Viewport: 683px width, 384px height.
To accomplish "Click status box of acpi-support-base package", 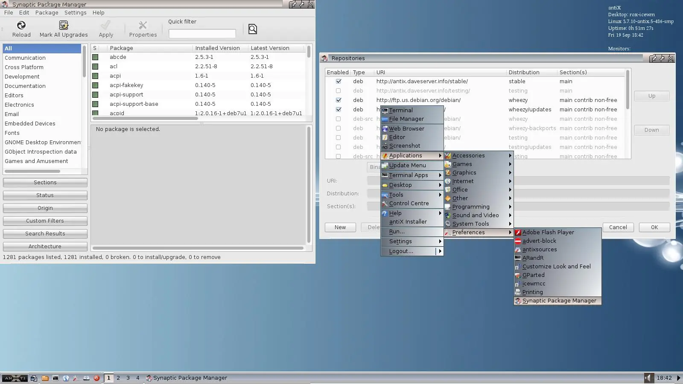I will click(95, 104).
